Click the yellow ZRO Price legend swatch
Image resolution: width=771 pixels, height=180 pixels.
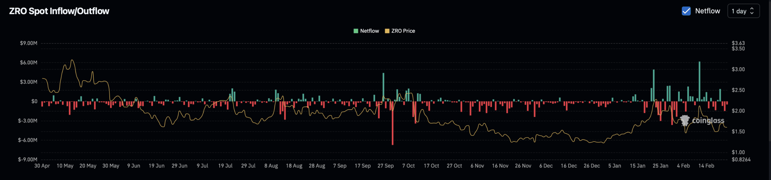387,31
